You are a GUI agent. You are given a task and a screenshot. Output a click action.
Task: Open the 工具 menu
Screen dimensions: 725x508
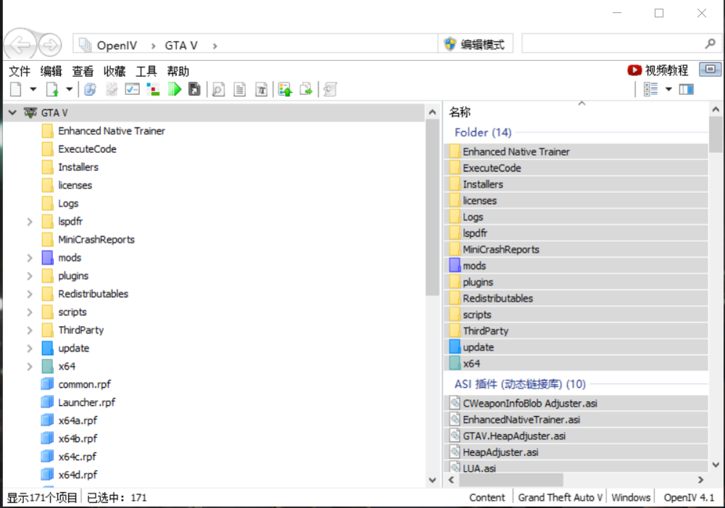click(146, 71)
